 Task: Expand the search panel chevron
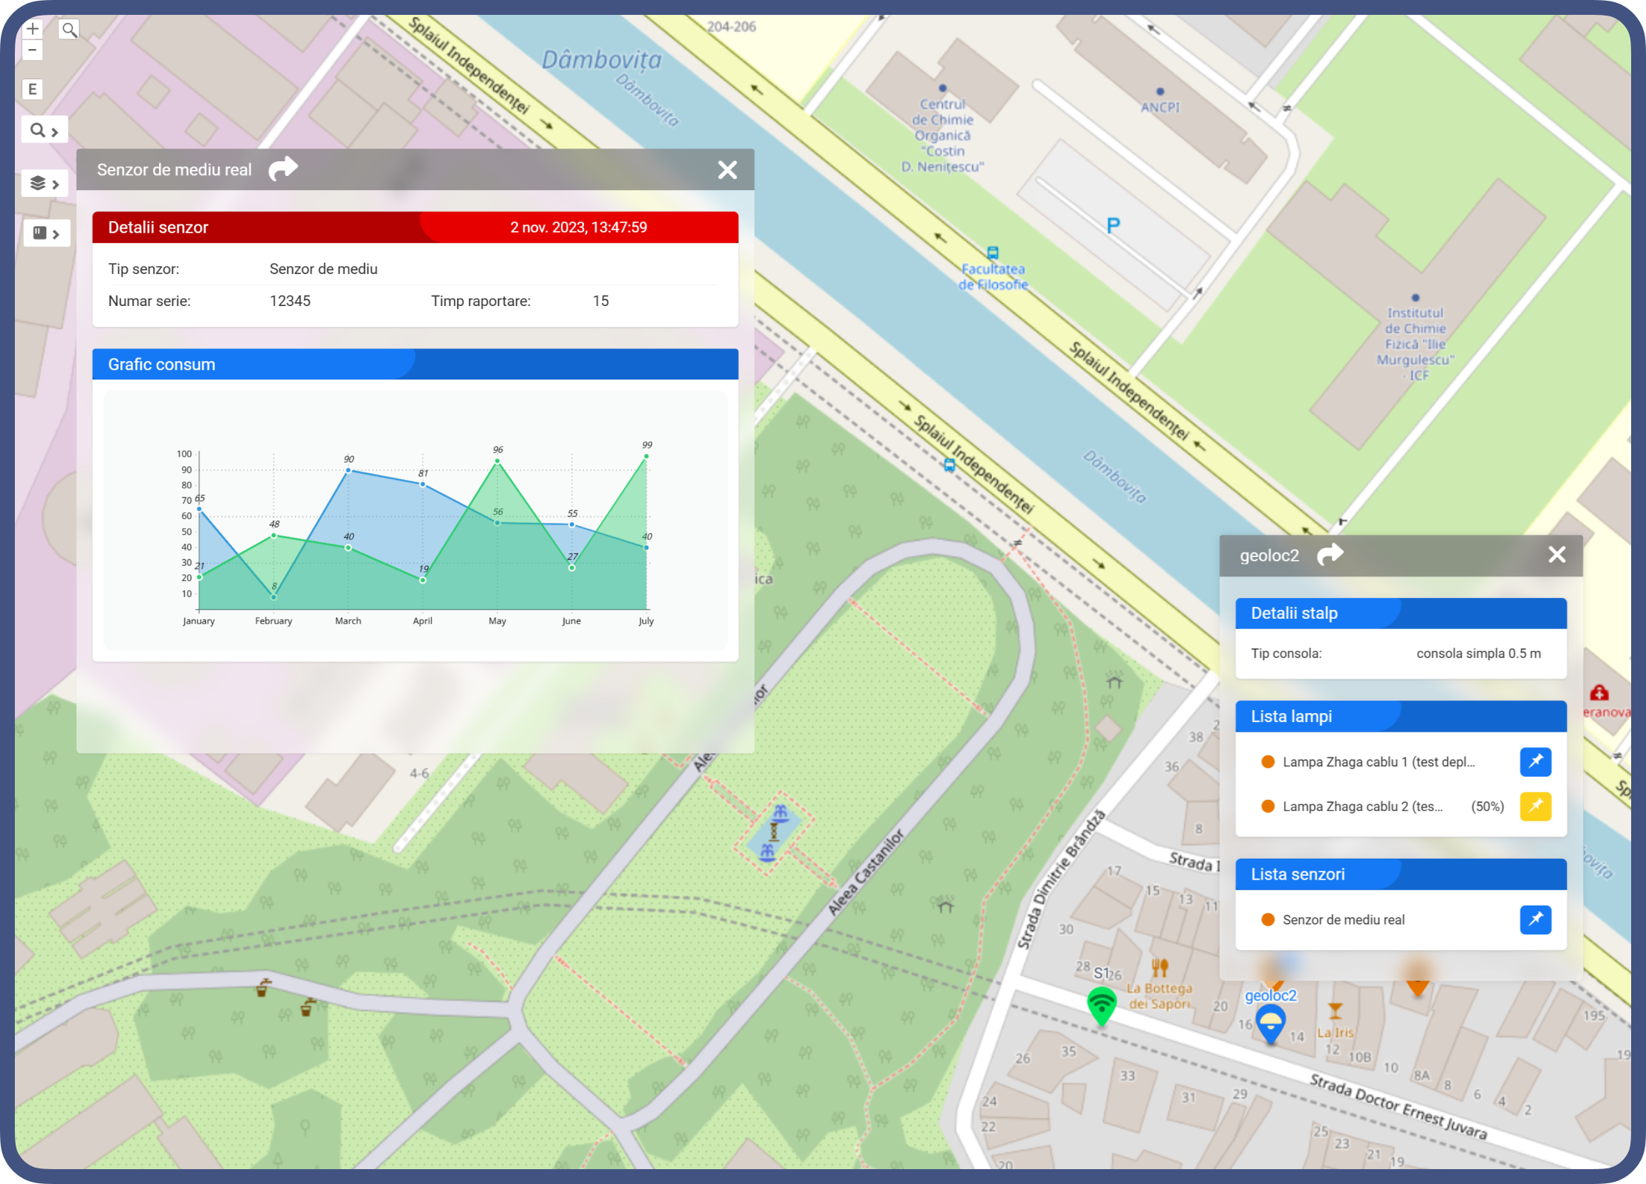coord(45,131)
